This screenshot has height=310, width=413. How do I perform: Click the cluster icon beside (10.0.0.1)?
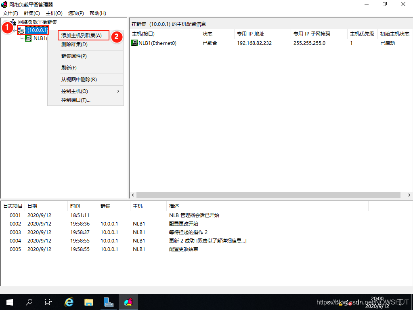(21, 30)
